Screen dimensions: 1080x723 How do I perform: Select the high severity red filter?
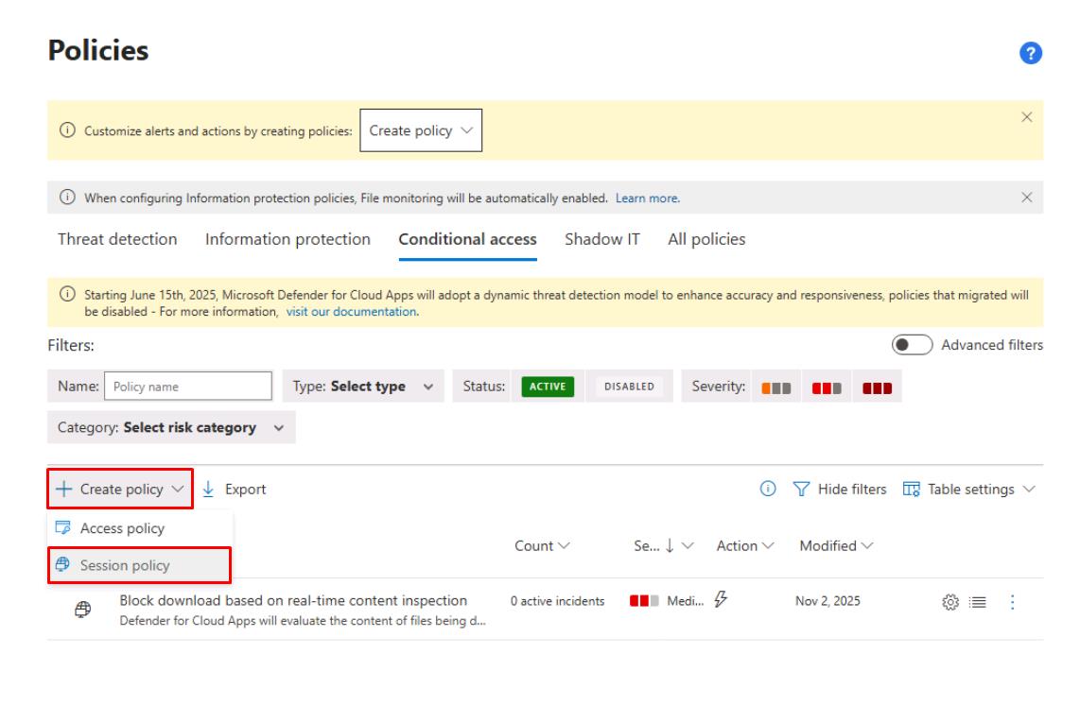(x=876, y=387)
